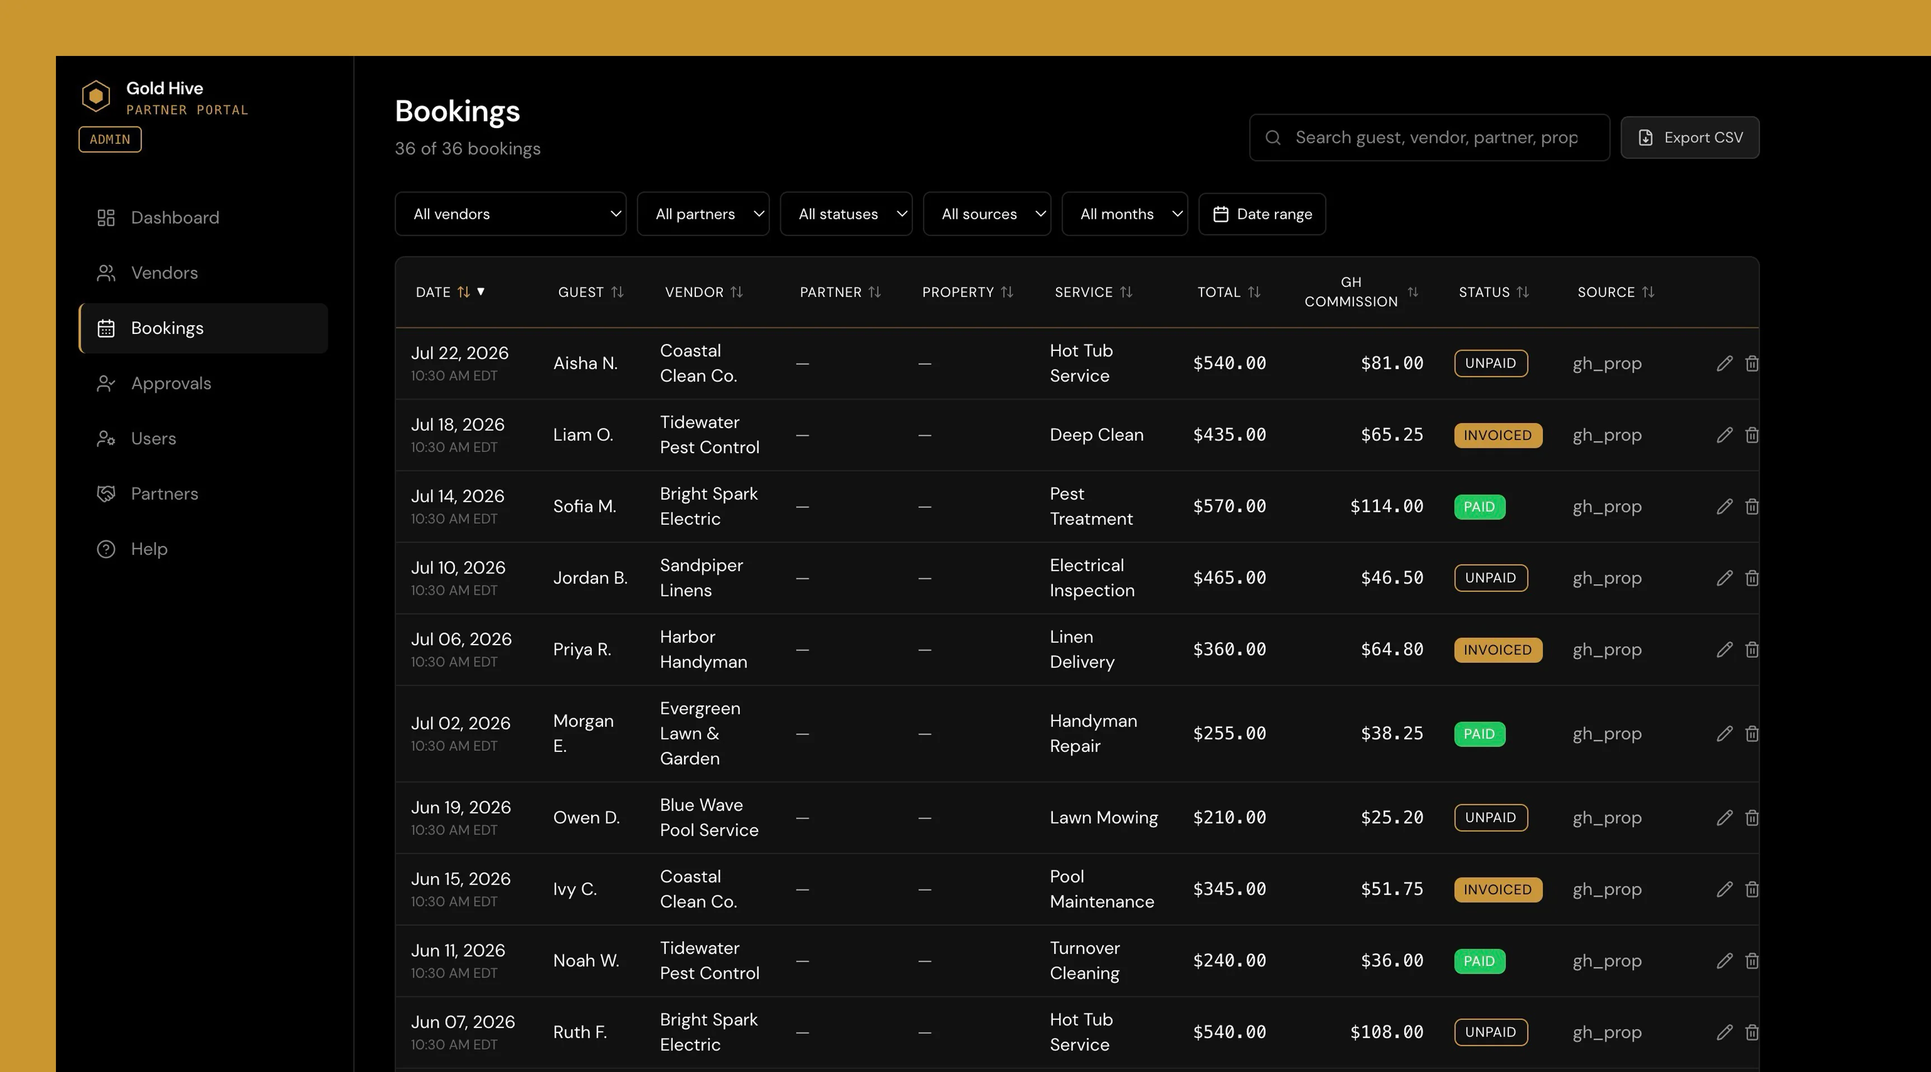Open the All vendors dropdown
Viewport: 1931px width, 1072px height.
(511, 214)
